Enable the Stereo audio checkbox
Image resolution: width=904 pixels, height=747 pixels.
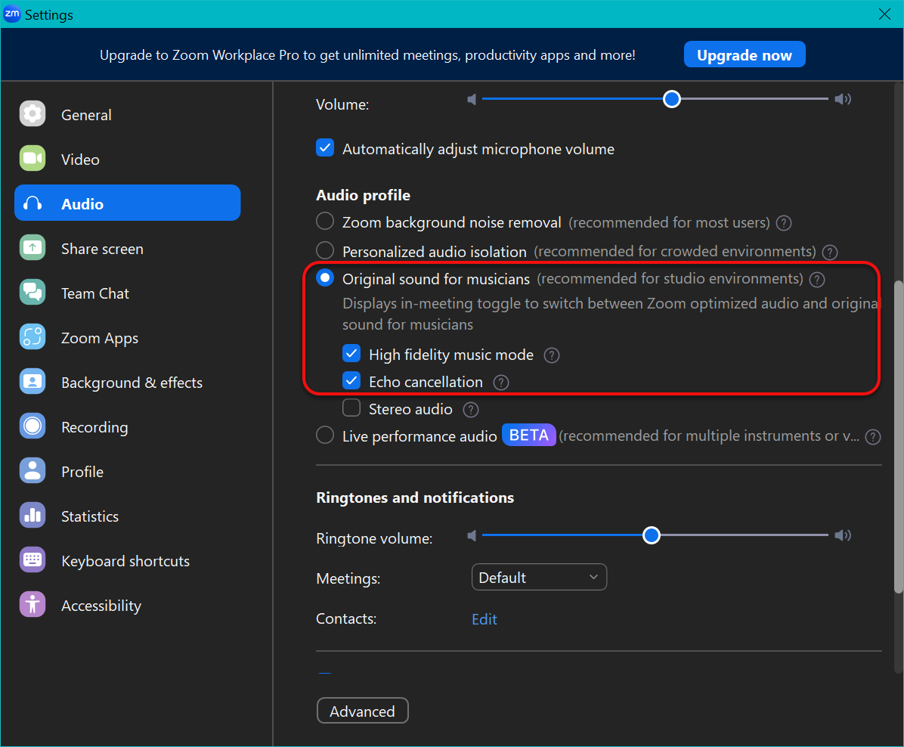tap(351, 408)
